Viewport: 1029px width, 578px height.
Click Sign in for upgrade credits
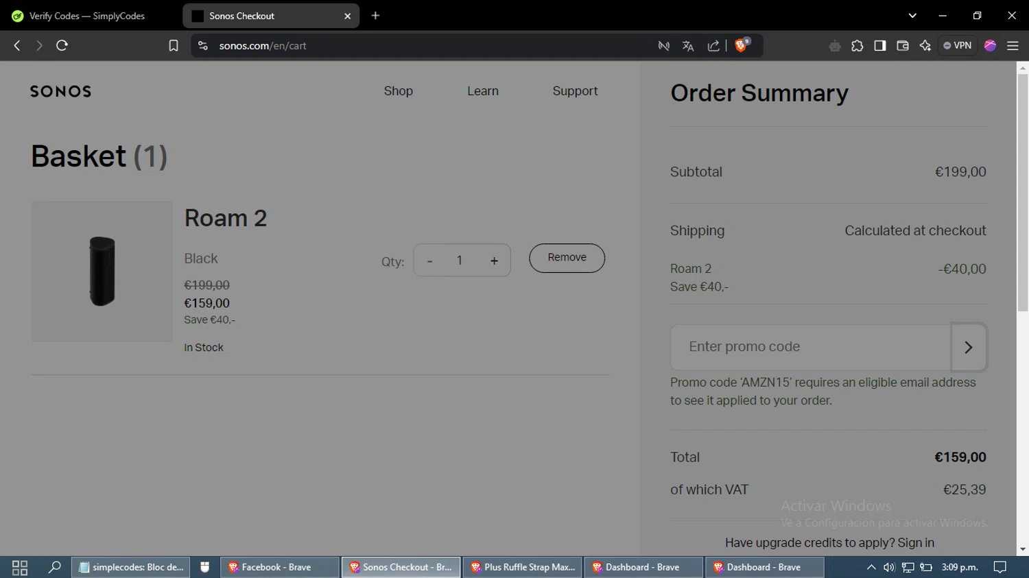[x=916, y=543]
